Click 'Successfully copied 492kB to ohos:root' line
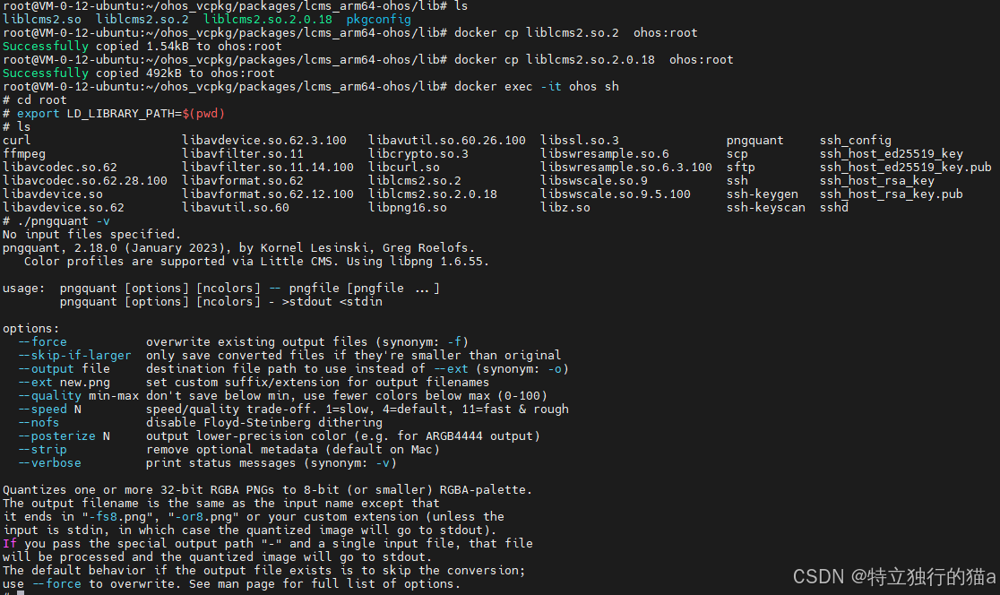 click(138, 73)
